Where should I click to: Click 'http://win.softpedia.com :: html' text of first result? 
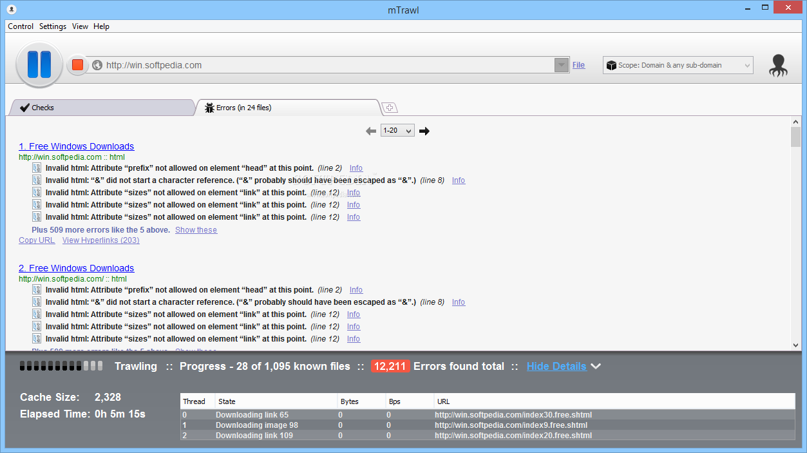(x=71, y=157)
